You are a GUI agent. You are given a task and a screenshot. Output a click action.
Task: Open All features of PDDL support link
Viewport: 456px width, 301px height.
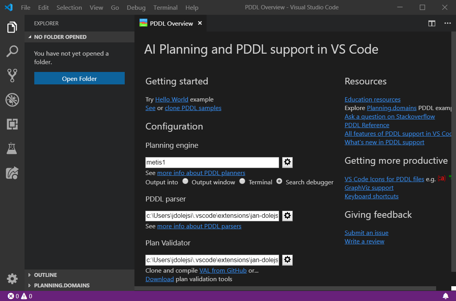(398, 134)
